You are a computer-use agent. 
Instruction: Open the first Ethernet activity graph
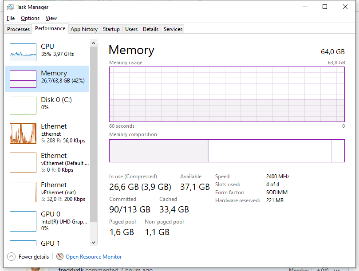tap(23, 134)
